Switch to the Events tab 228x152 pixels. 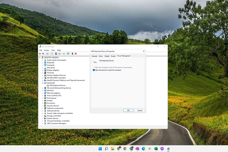tap(113, 56)
